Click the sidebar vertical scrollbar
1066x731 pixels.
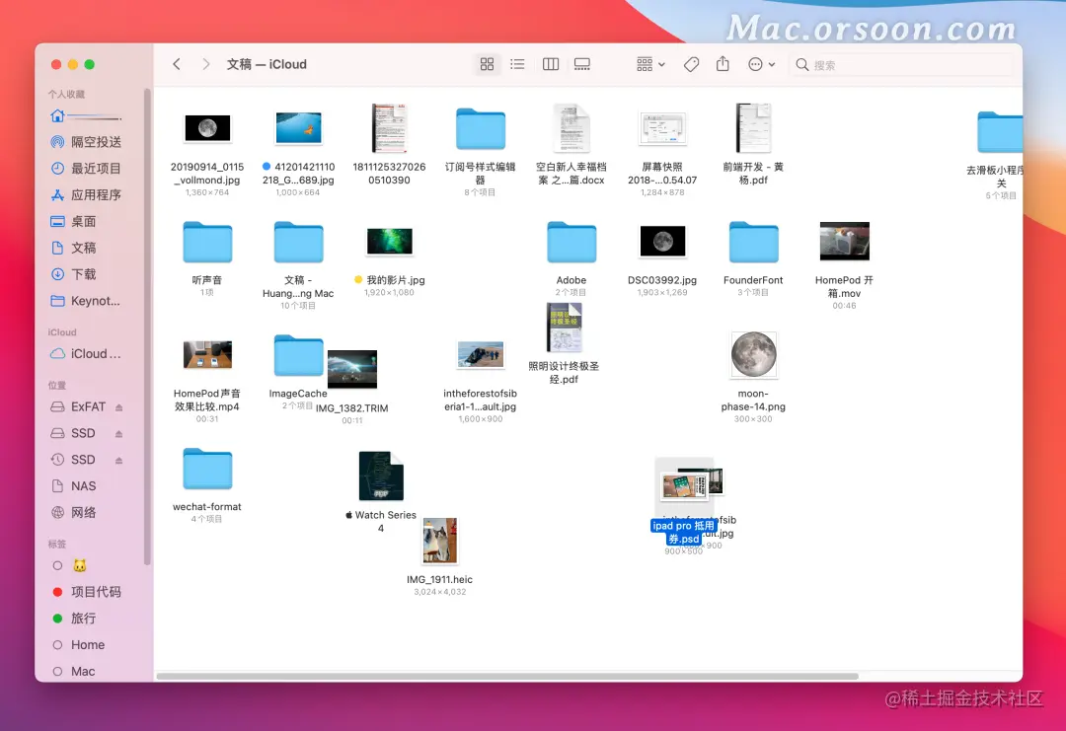[x=147, y=327]
